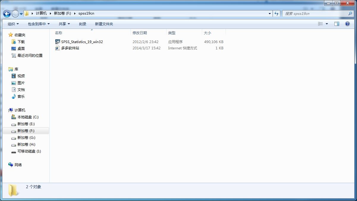Screen dimensions: 357x201
Task: Select 计算机 in the address breadcrumb
Action: pos(41,13)
